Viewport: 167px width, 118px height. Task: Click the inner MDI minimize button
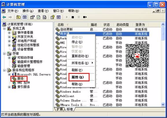pyautogui.click(x=154, y=11)
